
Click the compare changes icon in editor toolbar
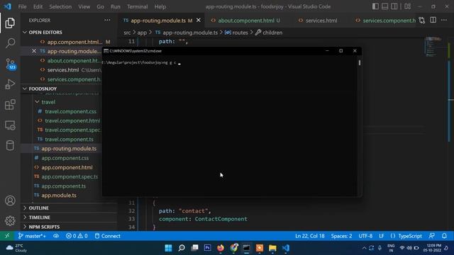coord(422,21)
